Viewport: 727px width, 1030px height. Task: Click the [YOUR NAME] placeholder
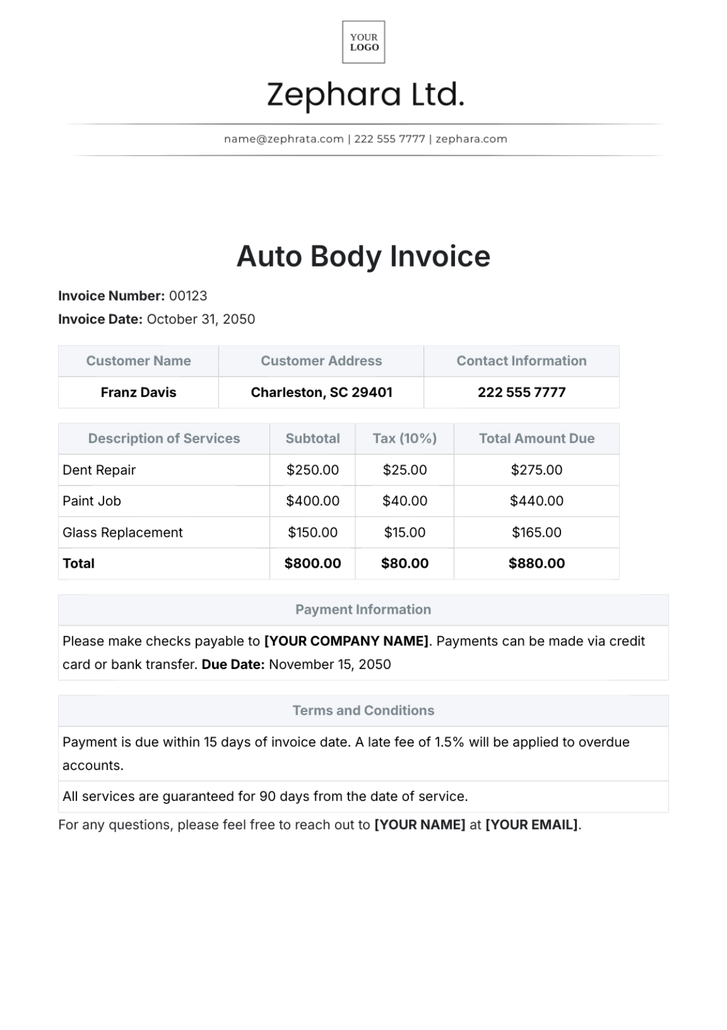[420, 825]
